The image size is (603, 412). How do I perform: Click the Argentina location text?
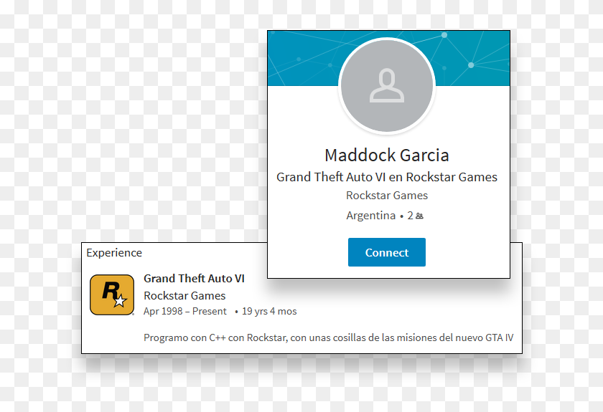click(370, 216)
